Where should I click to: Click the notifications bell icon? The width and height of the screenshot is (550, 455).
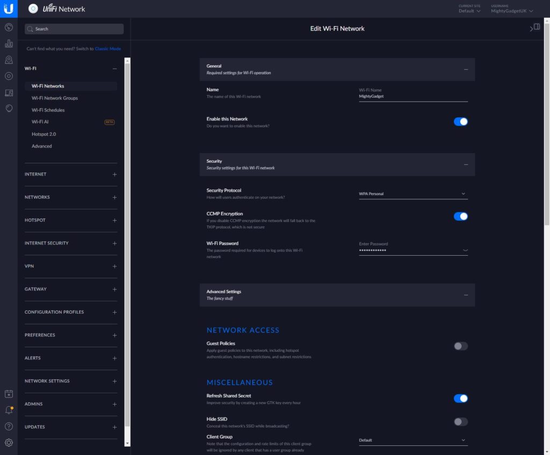[x=9, y=410]
